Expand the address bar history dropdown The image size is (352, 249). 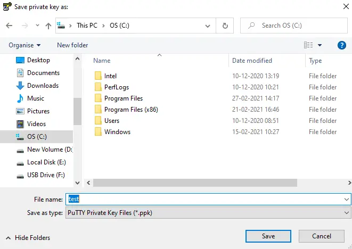point(208,26)
